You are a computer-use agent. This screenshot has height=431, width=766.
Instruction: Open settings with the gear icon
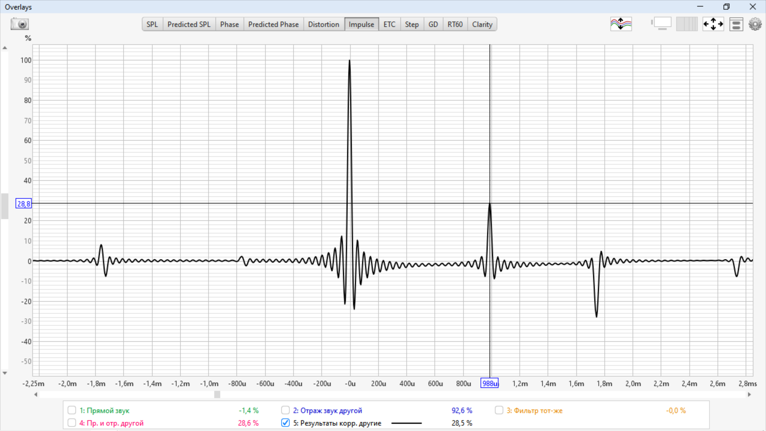pos(755,24)
